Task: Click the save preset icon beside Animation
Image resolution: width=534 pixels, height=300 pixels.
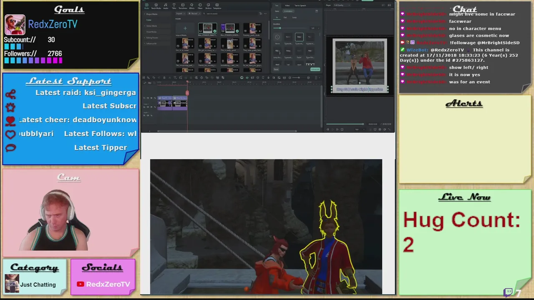Action: pyautogui.click(x=317, y=11)
